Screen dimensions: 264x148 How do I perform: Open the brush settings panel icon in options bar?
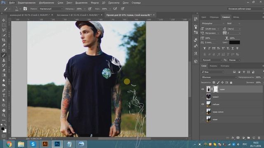pyautogui.click(x=25, y=9)
